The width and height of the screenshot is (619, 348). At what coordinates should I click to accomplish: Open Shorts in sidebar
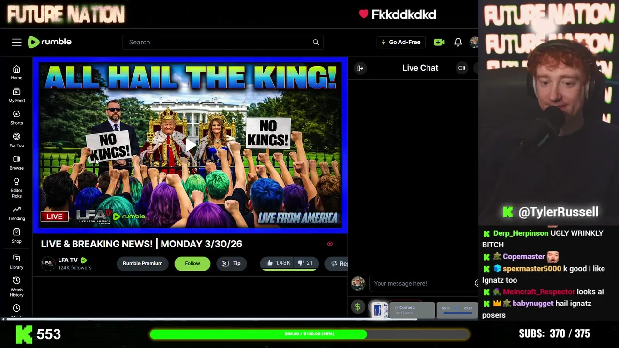pos(16,117)
